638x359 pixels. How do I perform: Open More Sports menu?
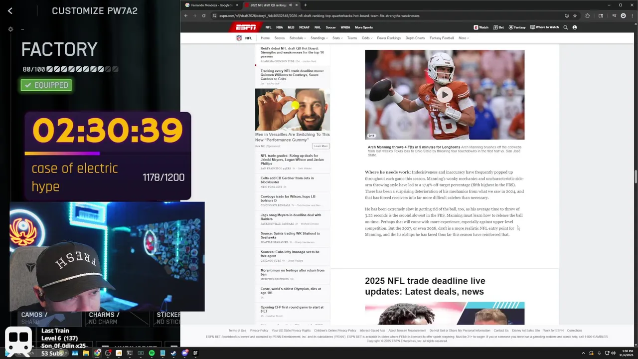click(364, 27)
